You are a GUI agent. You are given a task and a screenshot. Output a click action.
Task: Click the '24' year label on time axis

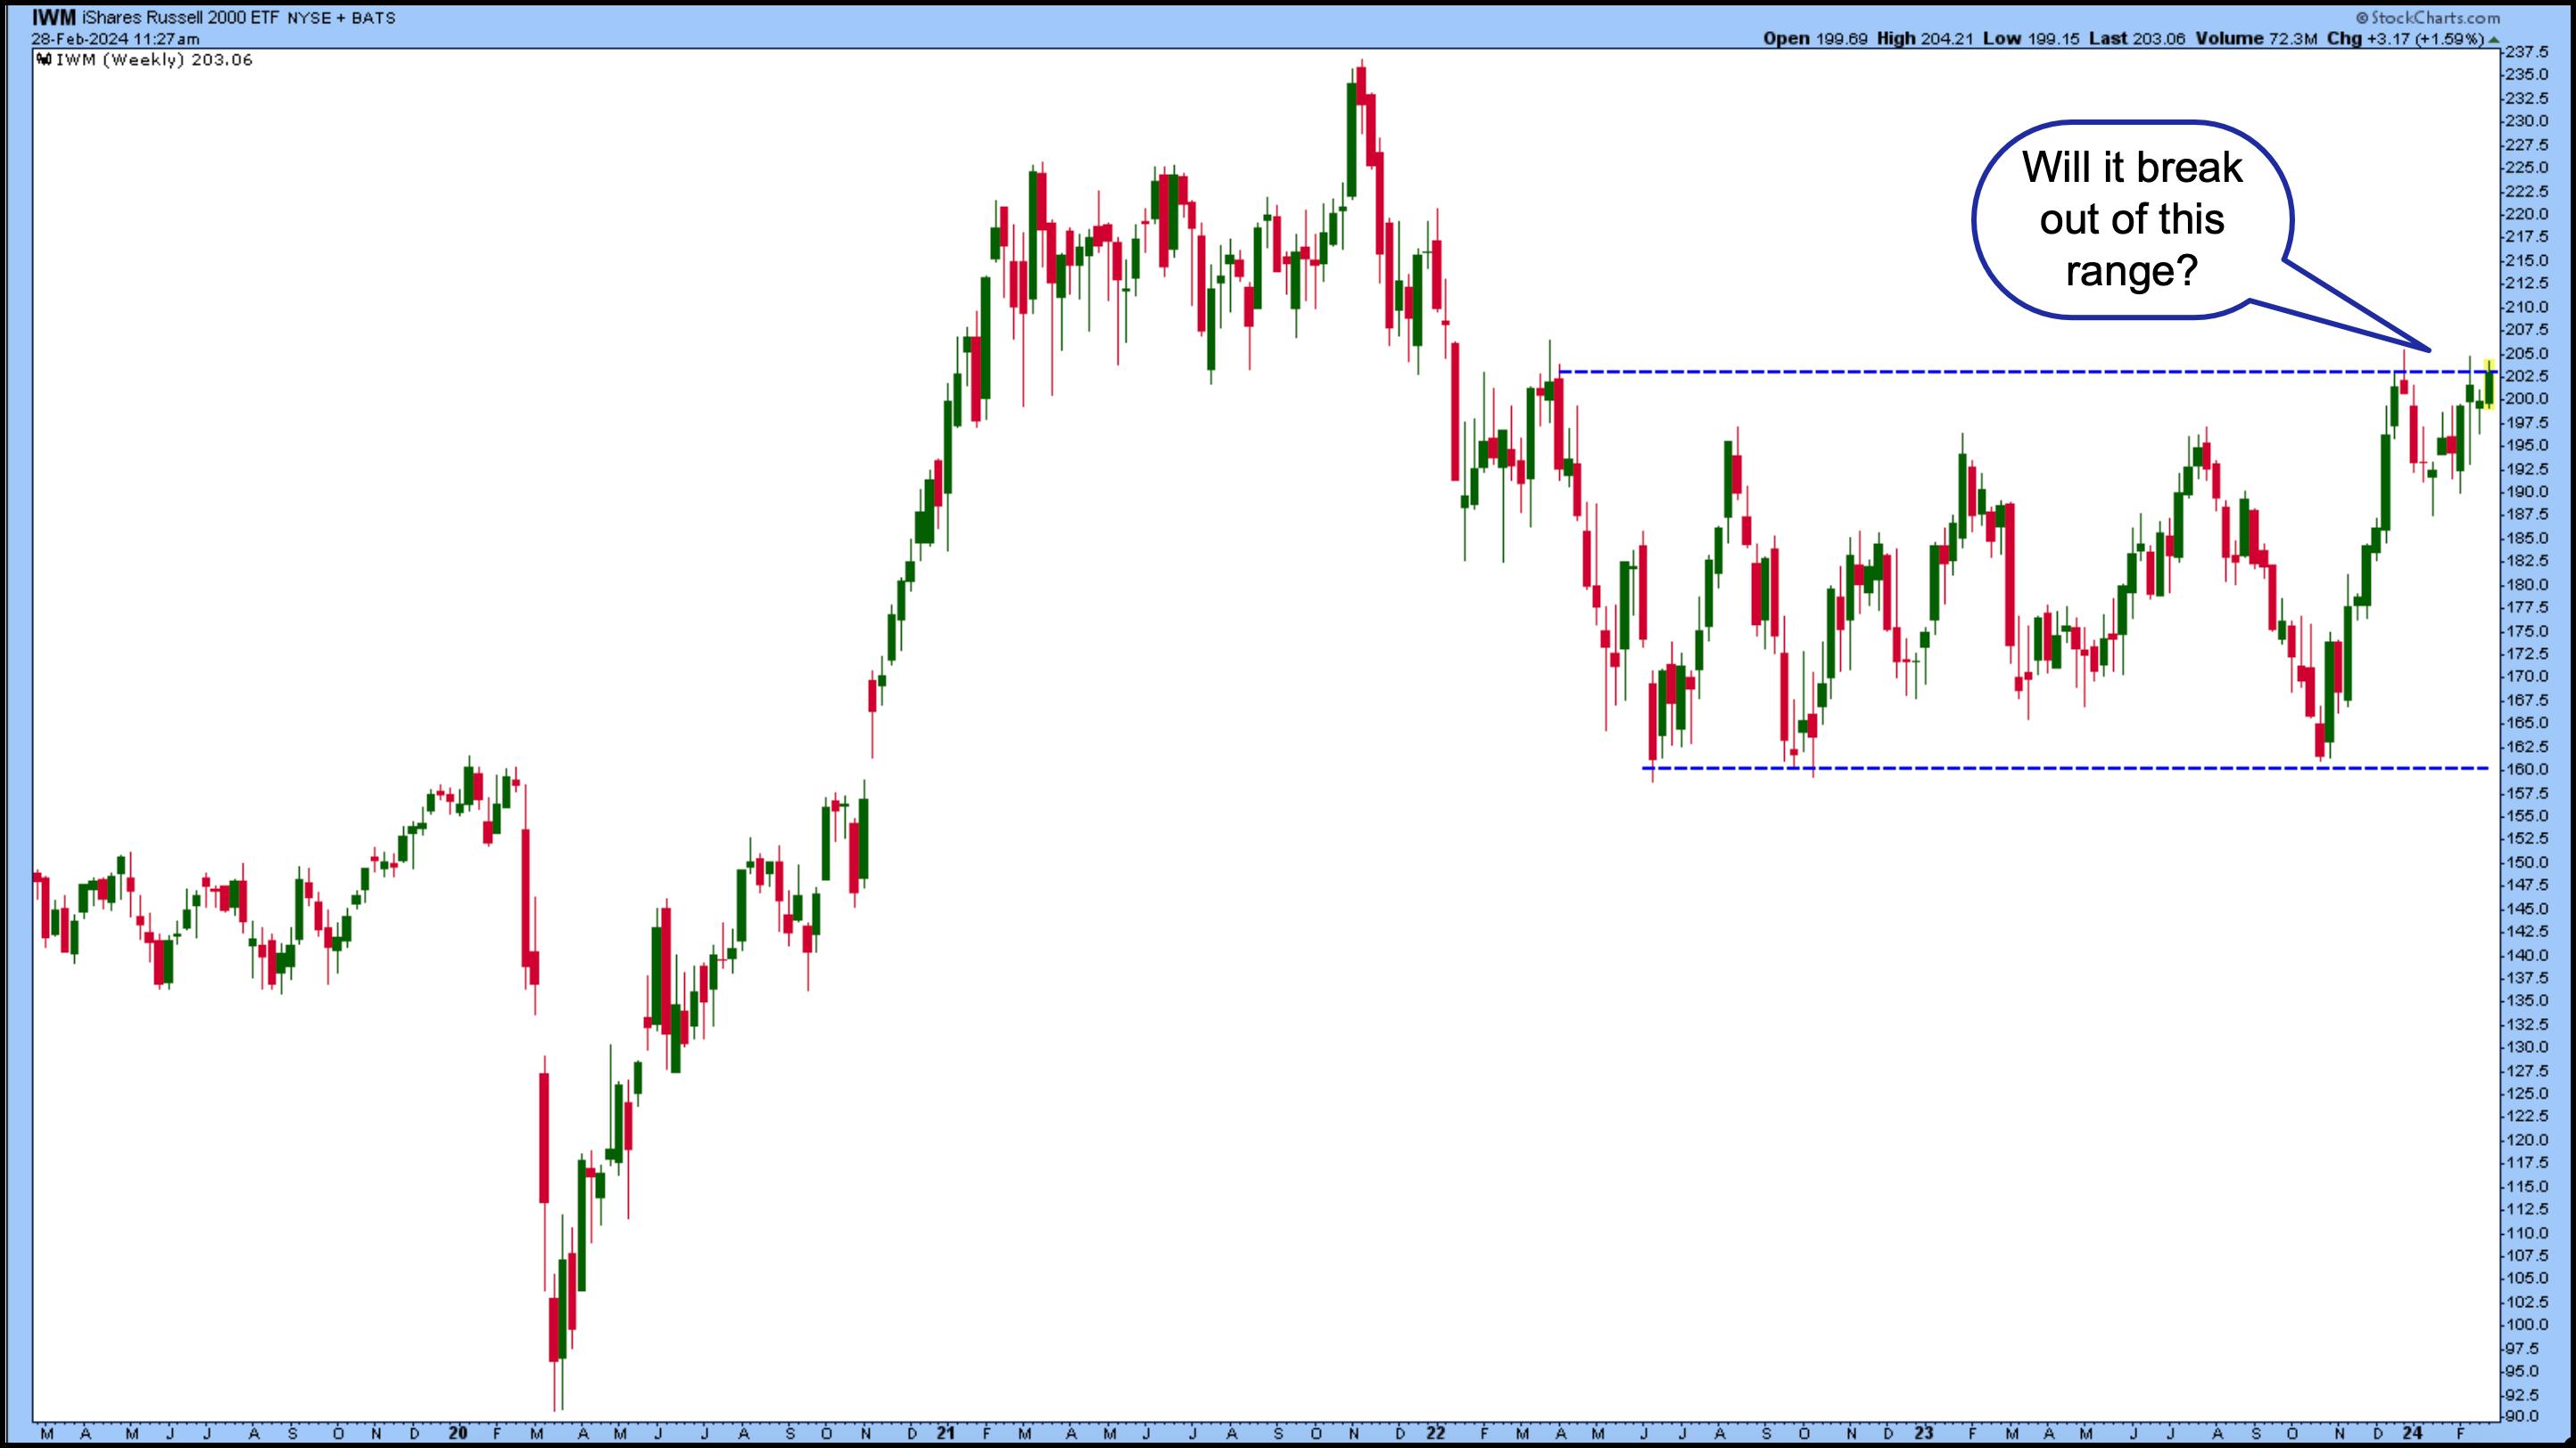(2413, 1433)
